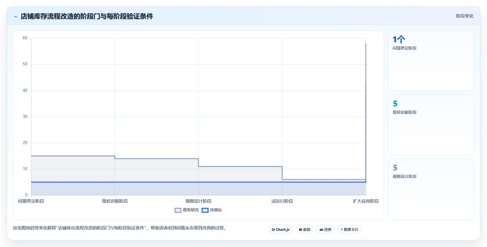Click the 扩大应用阶段 x-axis label

point(366,201)
